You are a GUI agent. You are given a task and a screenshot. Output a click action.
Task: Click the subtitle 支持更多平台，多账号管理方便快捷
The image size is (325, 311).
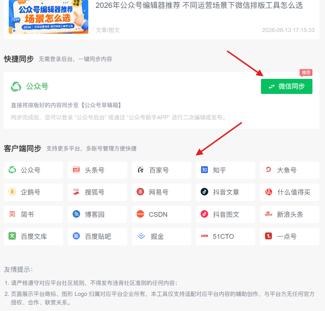pos(91,149)
